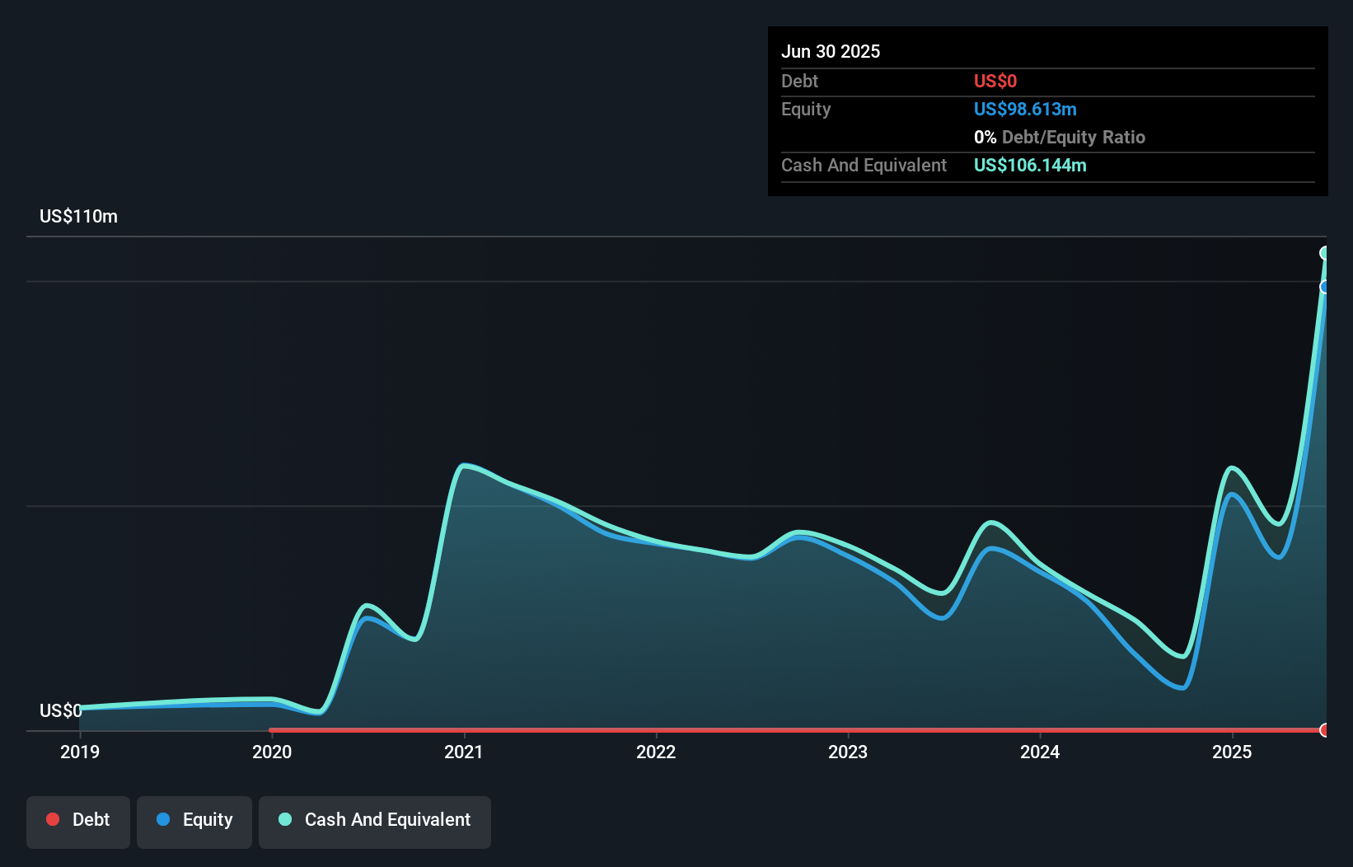This screenshot has height=867, width=1353.
Task: Click the US$110m axis label
Action: 77,216
